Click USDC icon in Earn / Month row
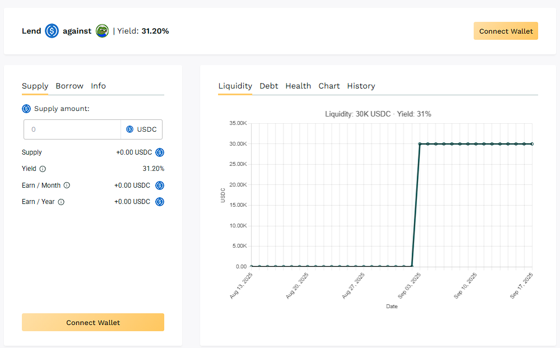Image resolution: width=560 pixels, height=348 pixels. tap(160, 185)
